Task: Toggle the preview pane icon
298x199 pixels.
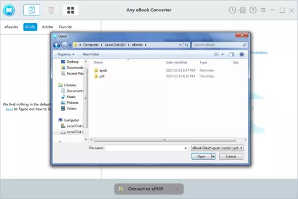Action: coord(232,55)
